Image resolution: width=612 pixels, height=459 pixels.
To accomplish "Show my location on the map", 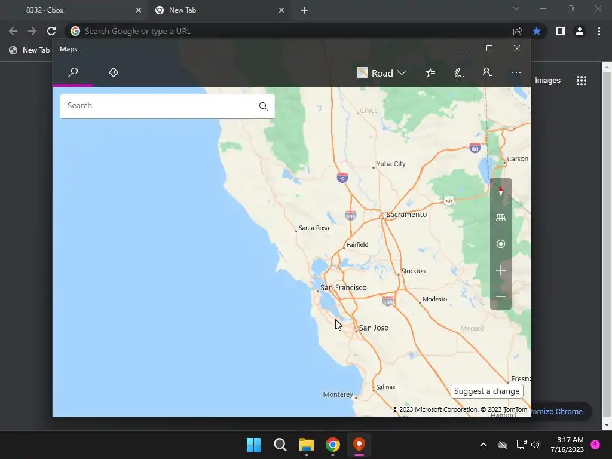I will click(x=501, y=244).
